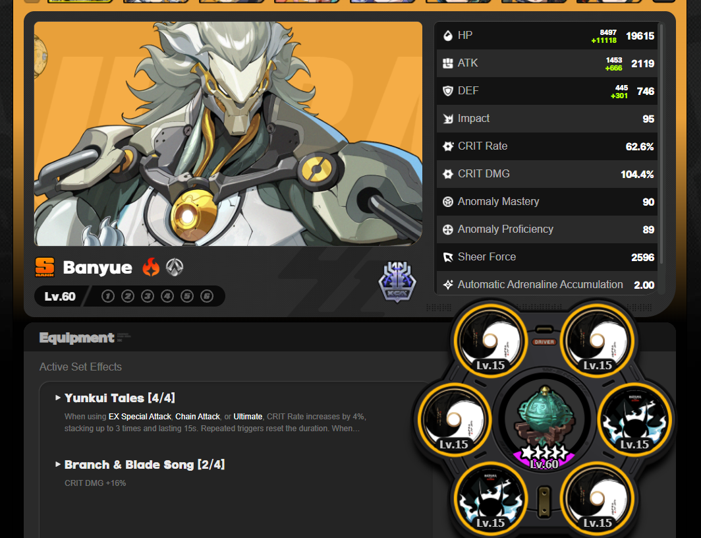The height and width of the screenshot is (538, 701).
Task: Expand the Yunkui Tales [4/4] set effect
Action: click(115, 398)
